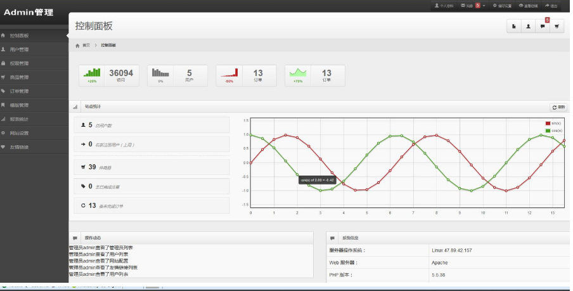Click the 系统信息 panel comment icon
The width and height of the screenshot is (573, 291).
tap(332, 238)
